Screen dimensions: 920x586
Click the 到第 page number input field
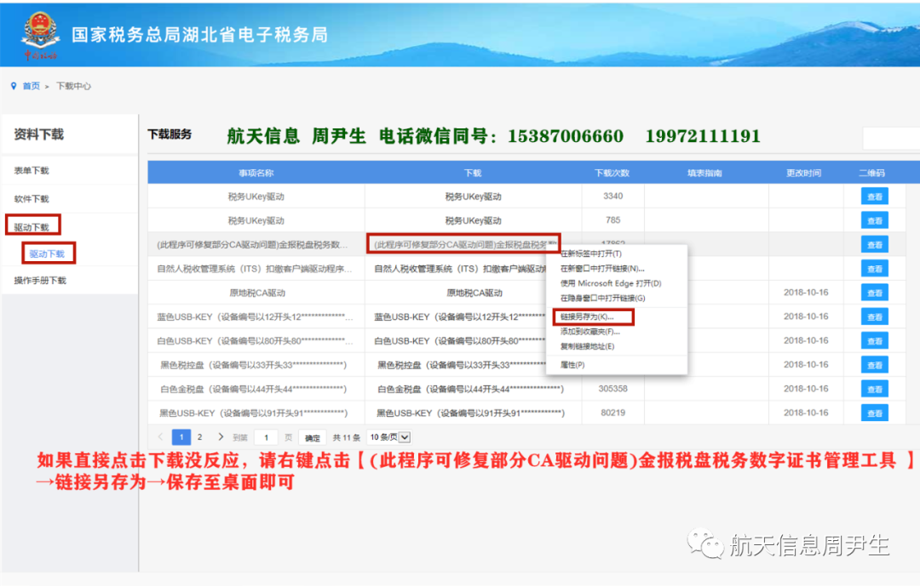coord(266,438)
